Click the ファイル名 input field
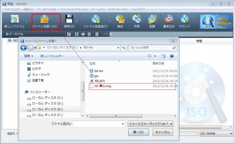235x144 pixels. click(x=99, y=124)
